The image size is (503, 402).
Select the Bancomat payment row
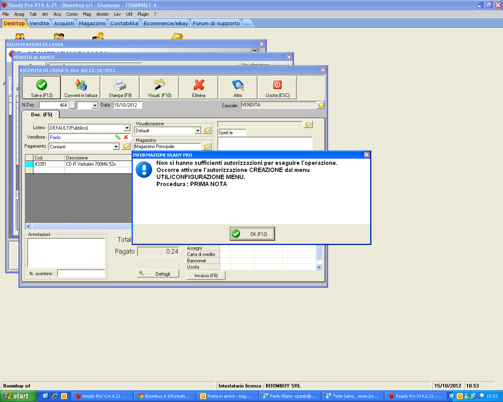point(203,261)
